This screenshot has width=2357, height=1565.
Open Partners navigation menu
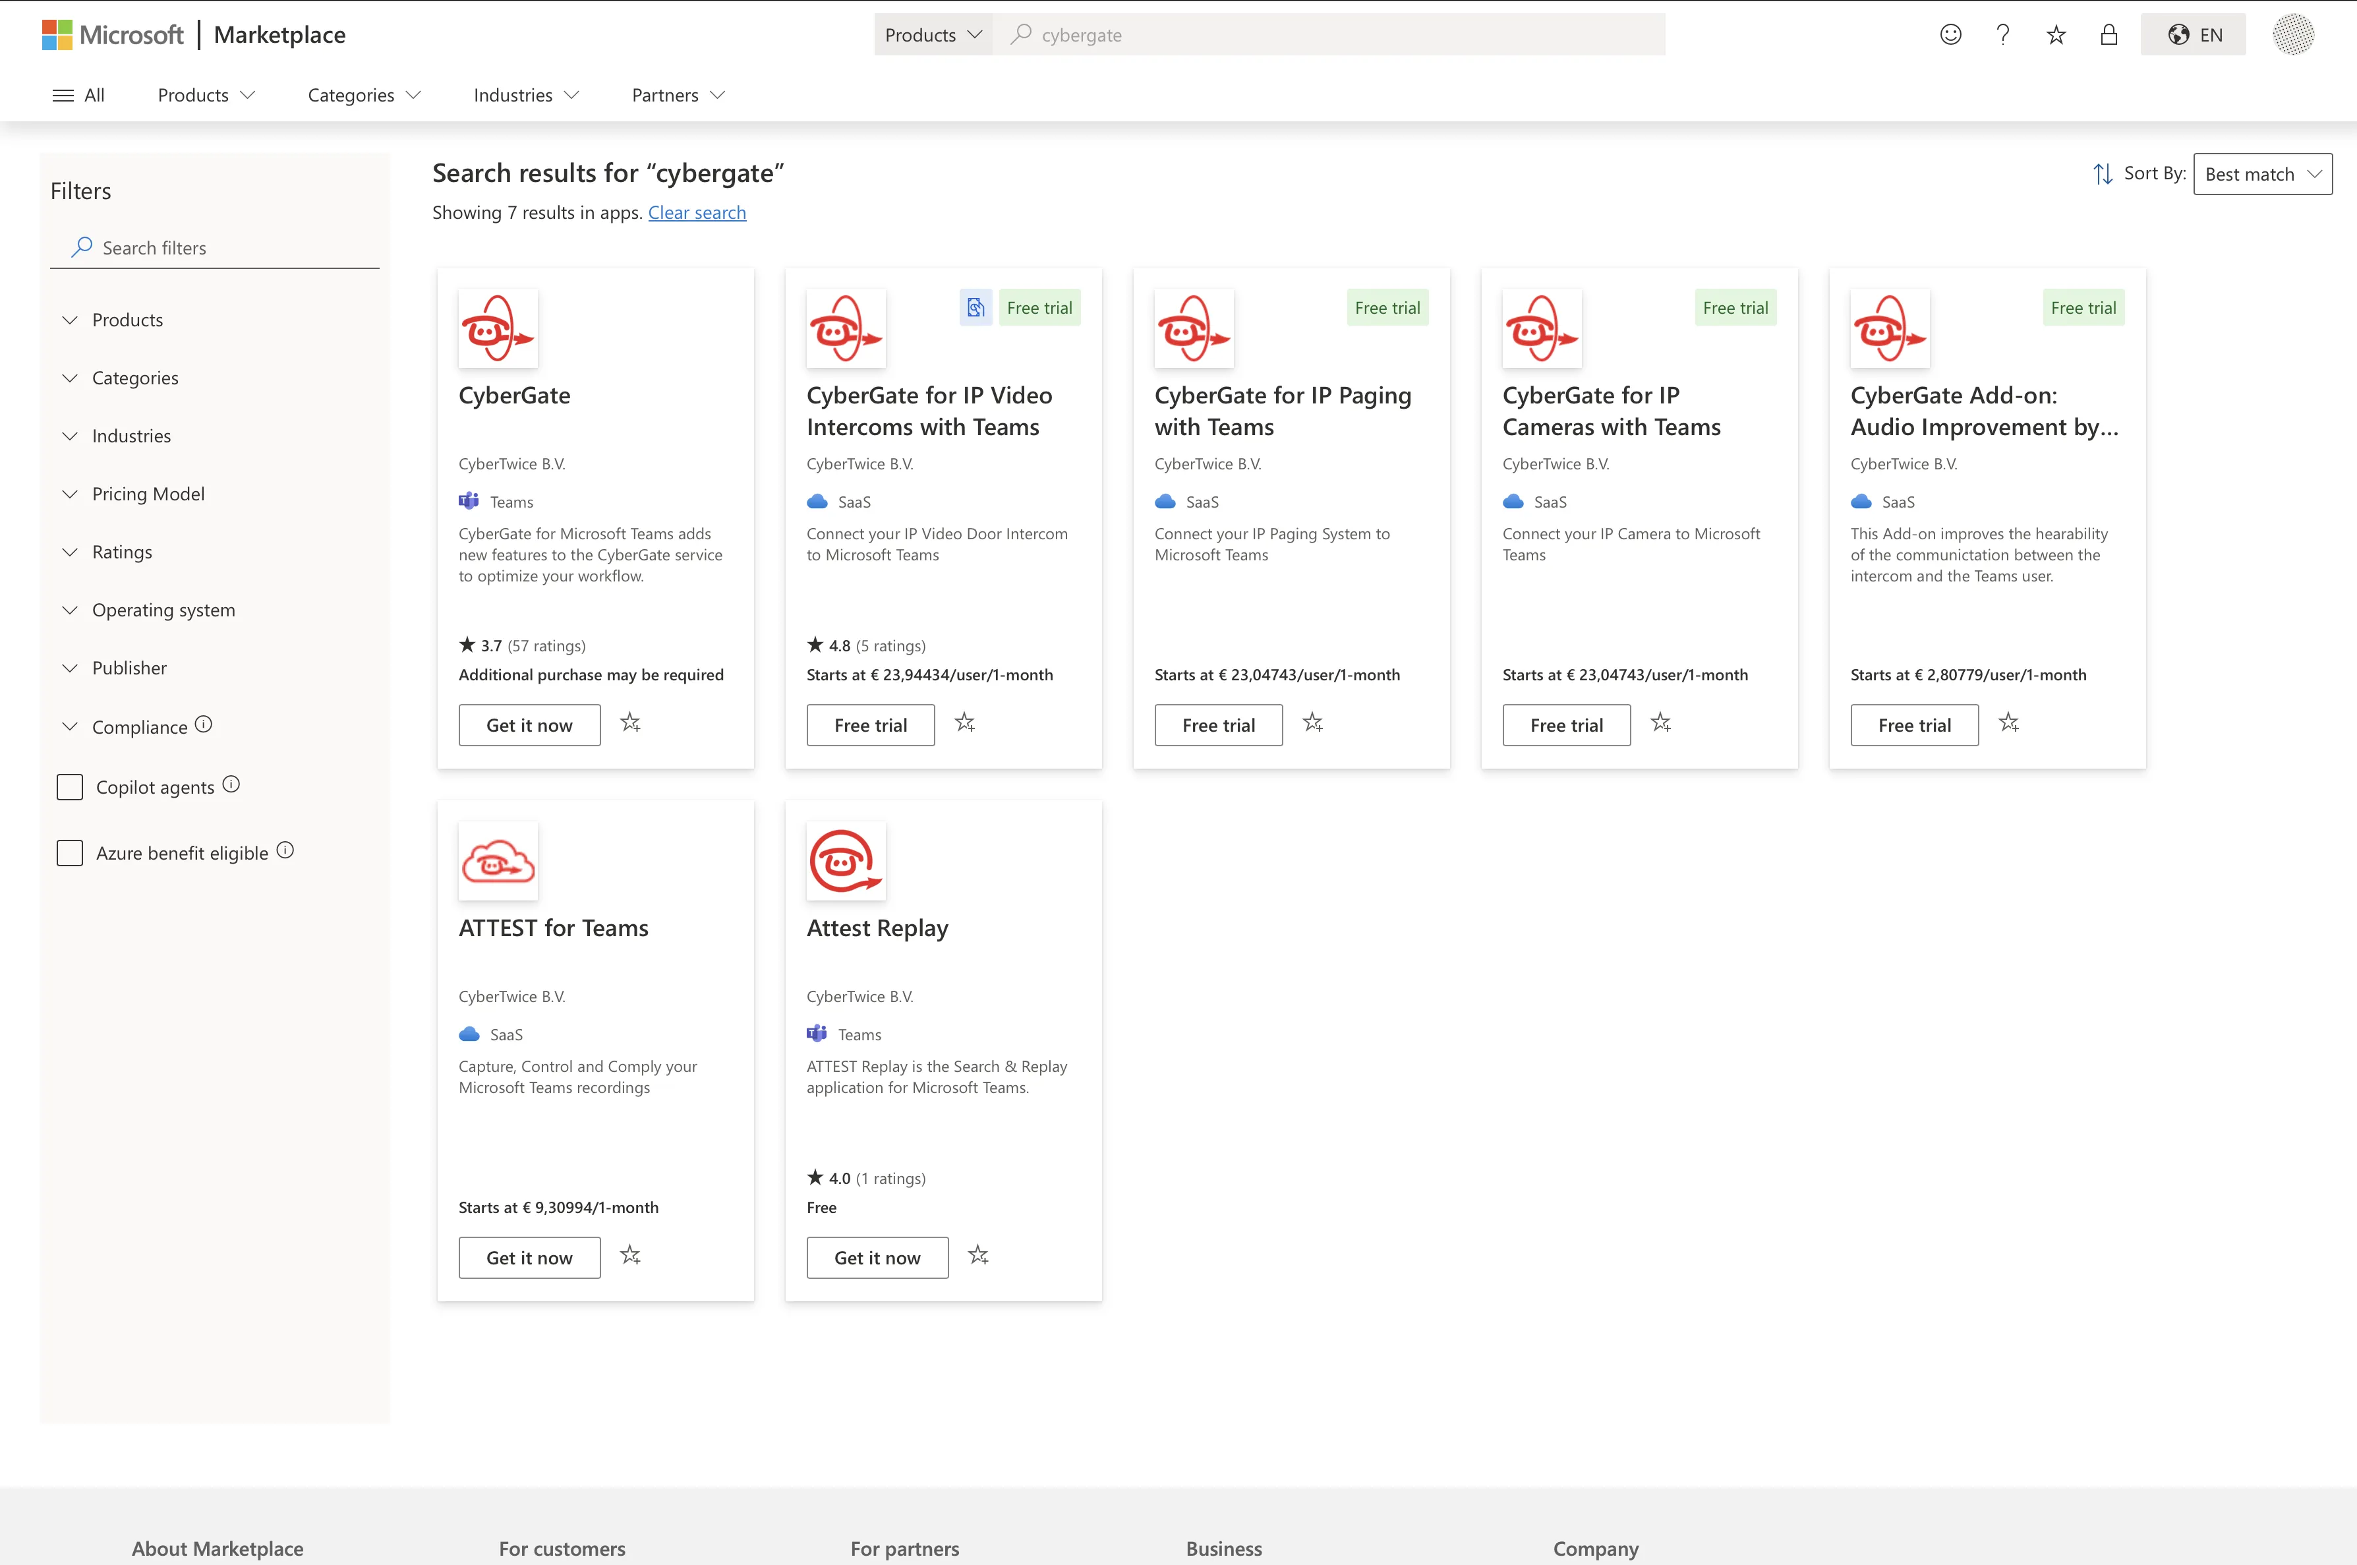click(x=678, y=95)
